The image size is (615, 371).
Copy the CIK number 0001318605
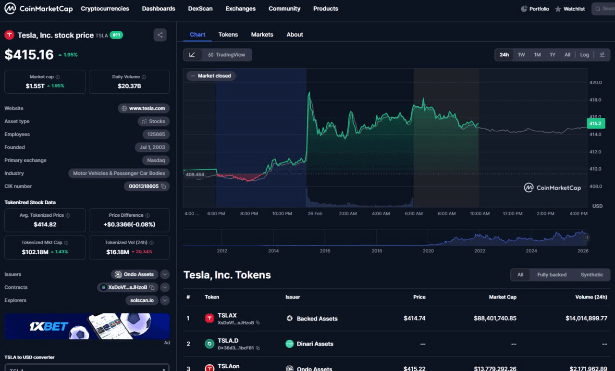tap(162, 186)
